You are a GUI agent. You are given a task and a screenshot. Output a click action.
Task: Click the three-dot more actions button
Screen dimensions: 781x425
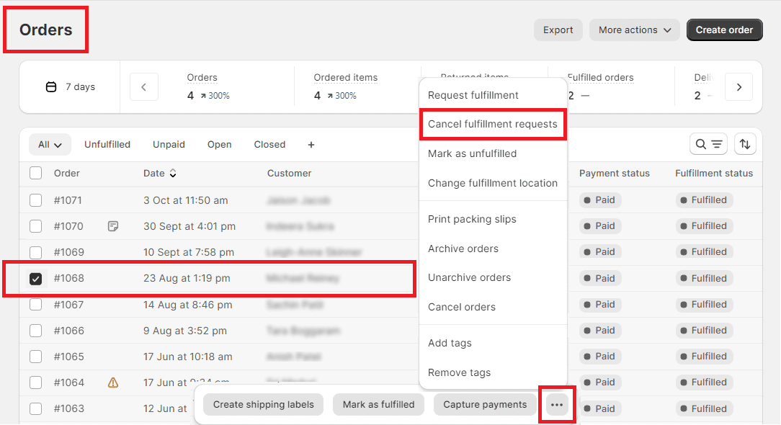[557, 405]
